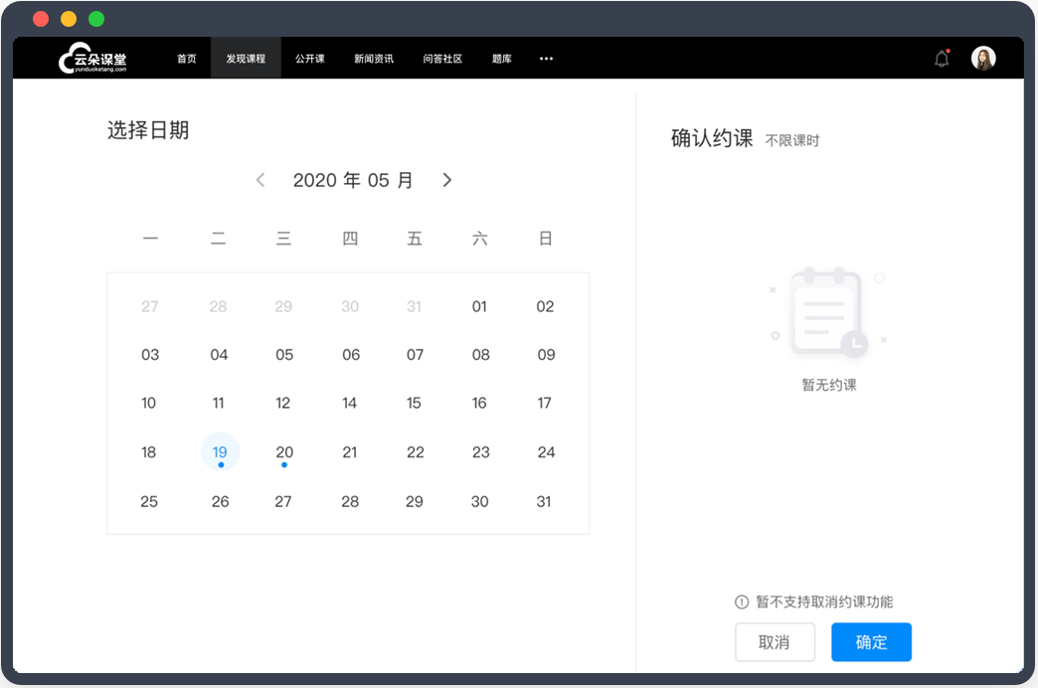1038x688 pixels.
Task: Select black date 28 in last row
Action: (x=350, y=502)
